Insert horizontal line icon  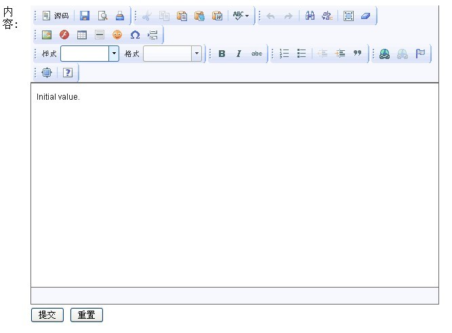100,35
